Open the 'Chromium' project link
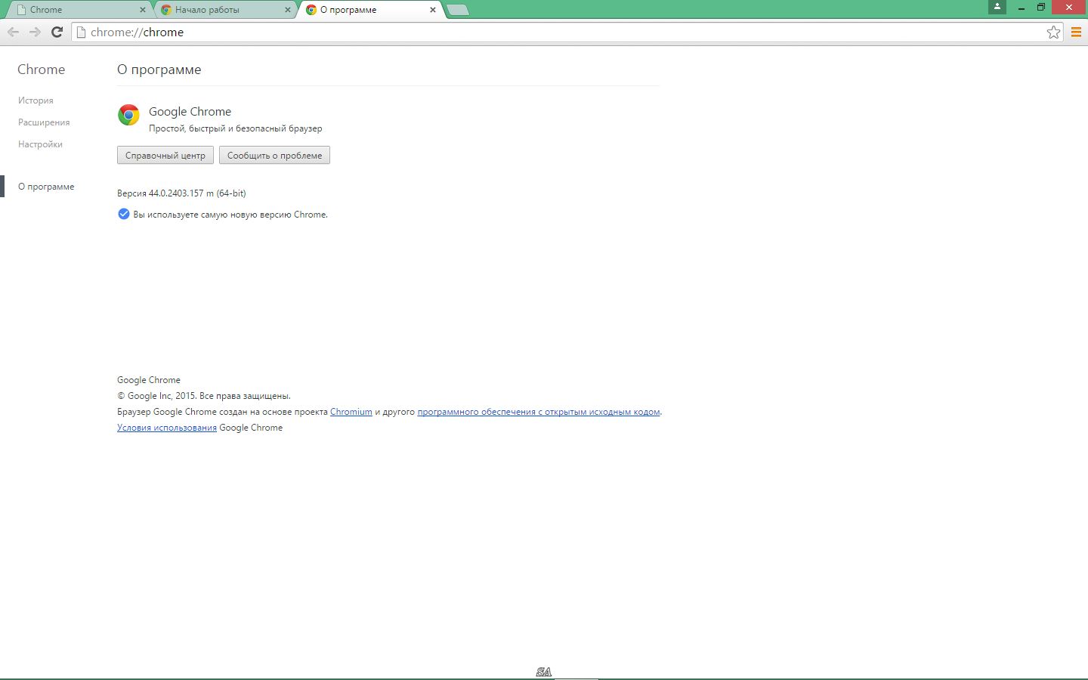This screenshot has width=1088, height=680. [x=351, y=412]
